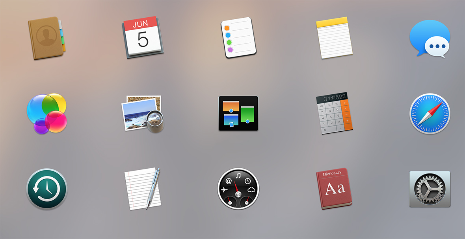Viewport: 465px width, 239px height.
Task: Open Mission Control
Action: point(238,114)
